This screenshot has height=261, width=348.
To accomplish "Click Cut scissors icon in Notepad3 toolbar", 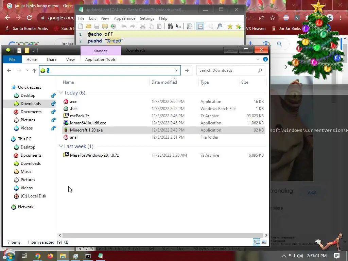I will [143, 27].
